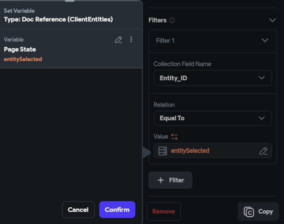Click the copy icon at the bottom right

249,212
